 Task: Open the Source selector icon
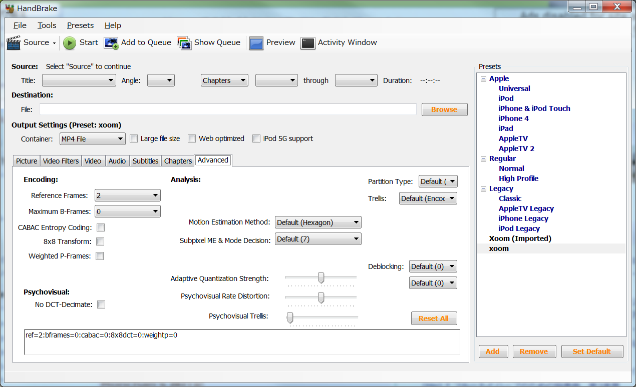pyautogui.click(x=13, y=42)
